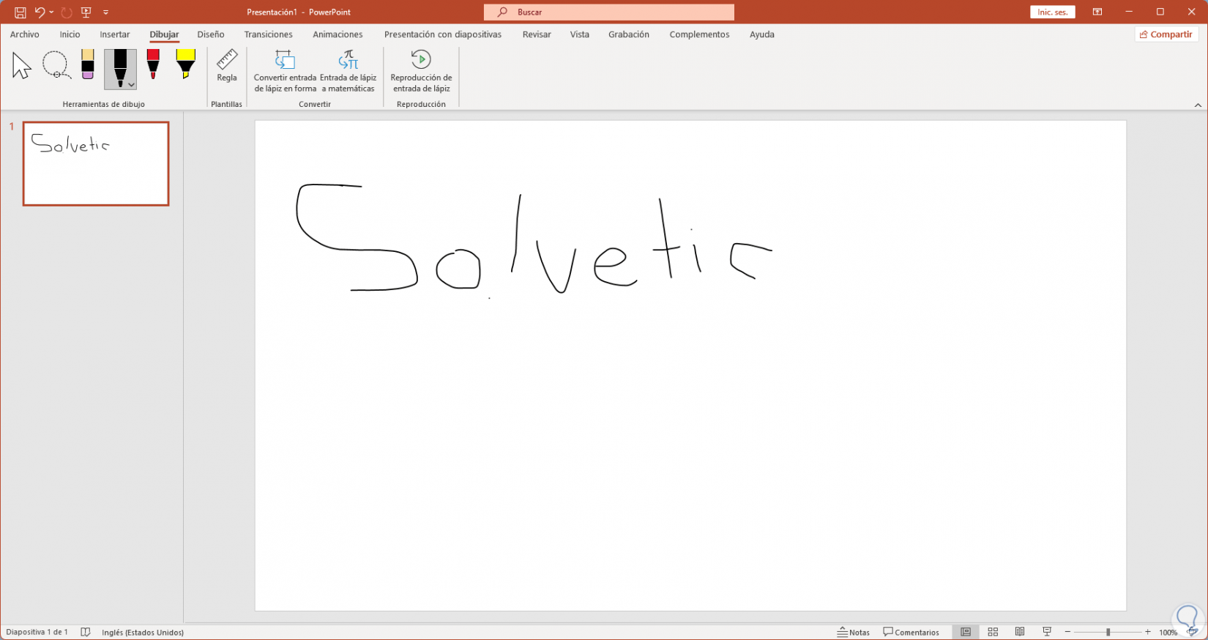Screen dimensions: 1208x640
Task: Open the spell check book icon
Action: (x=86, y=632)
